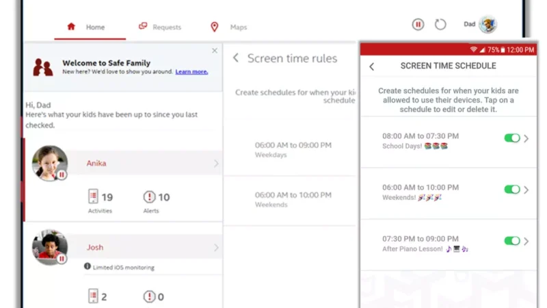
Task: Disable the Weekends 06:00 AM schedule toggle
Action: [511, 190]
